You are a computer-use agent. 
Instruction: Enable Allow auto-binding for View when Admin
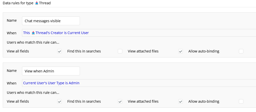tap(241, 101)
